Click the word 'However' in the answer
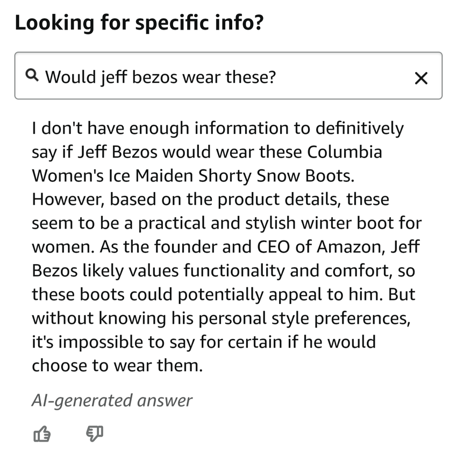The height and width of the screenshot is (455, 457). (69, 200)
